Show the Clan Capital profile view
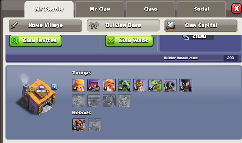The height and width of the screenshot is (143, 242). pyautogui.click(x=201, y=25)
